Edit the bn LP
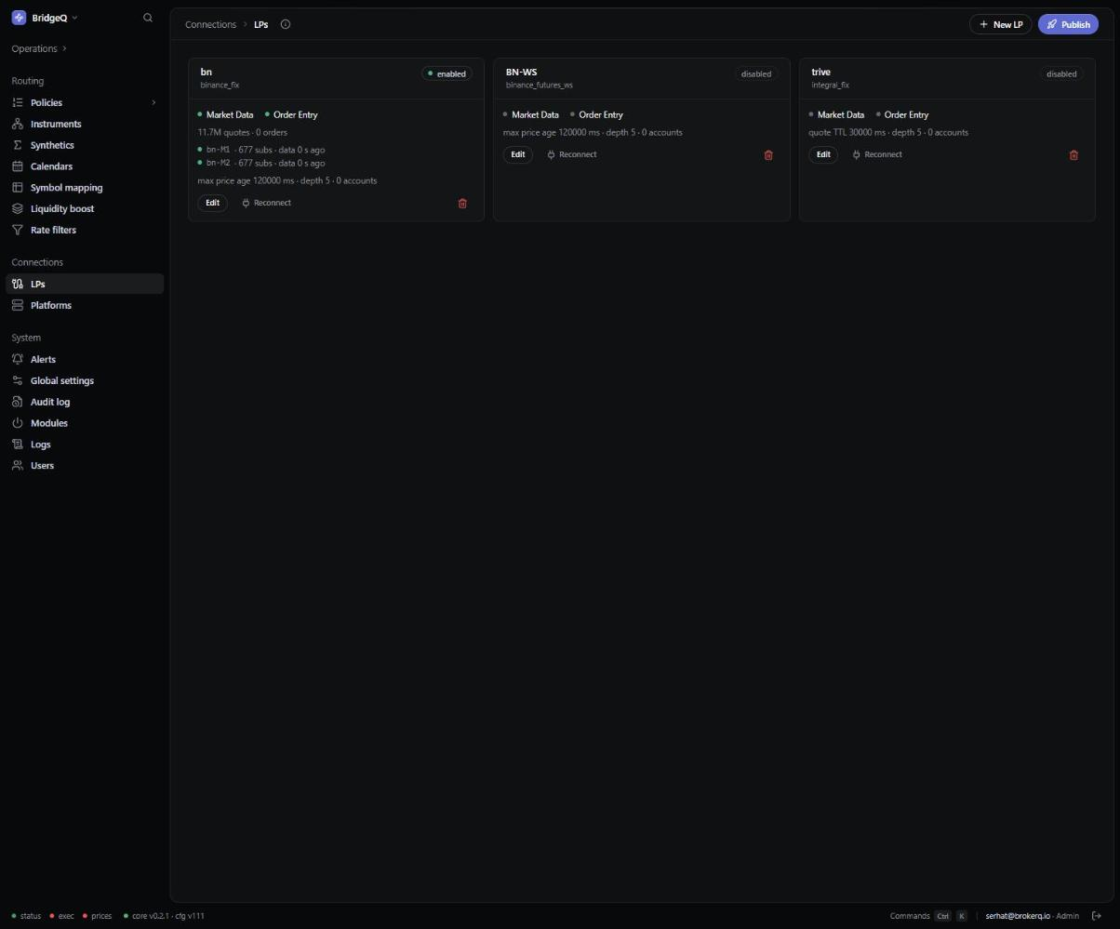 [x=212, y=203]
